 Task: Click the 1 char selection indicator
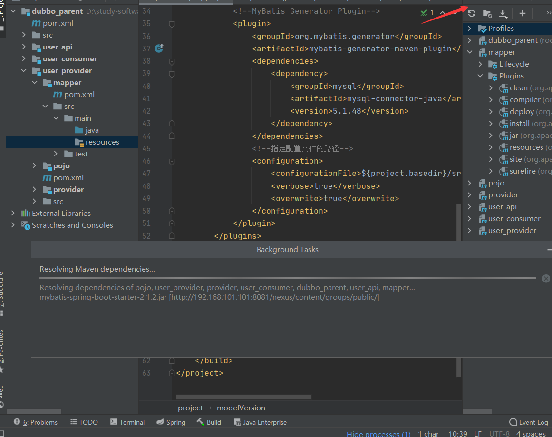click(428, 434)
